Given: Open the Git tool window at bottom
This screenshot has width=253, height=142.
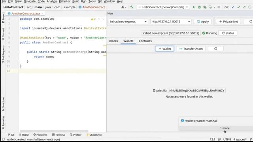Looking at the screenshot, I should (11, 135).
